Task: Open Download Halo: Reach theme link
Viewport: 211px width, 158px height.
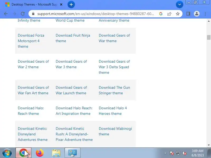Action: click(31, 111)
